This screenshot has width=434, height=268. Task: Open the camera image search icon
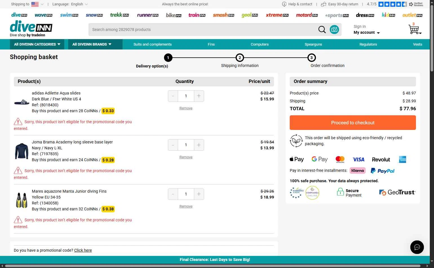click(334, 30)
